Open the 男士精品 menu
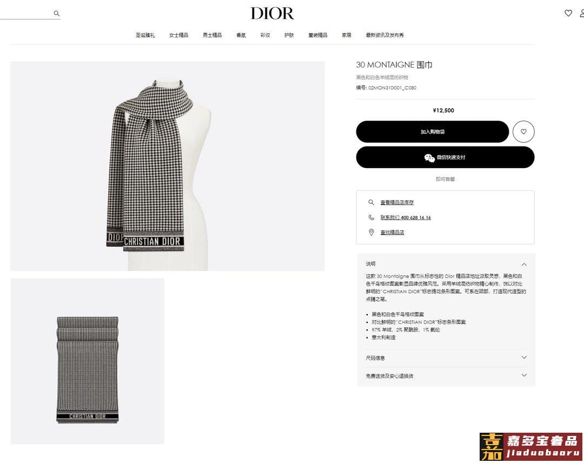The image size is (584, 463). pos(213,35)
